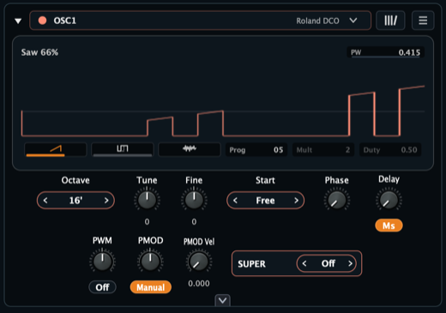The height and width of the screenshot is (313, 446).
Task: Collapse the OSC1 panel triangle
Action: pos(18,21)
